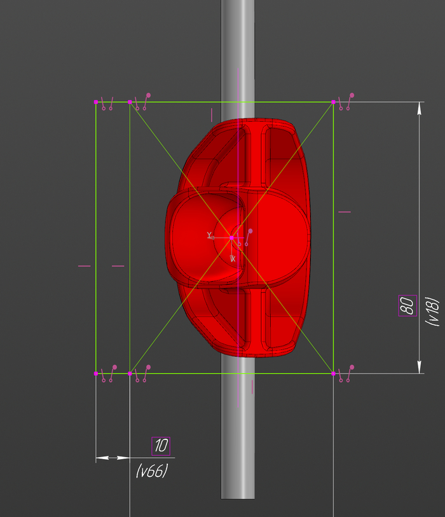Click the (v18) variable label
This screenshot has height=517, width=445.
click(x=434, y=312)
